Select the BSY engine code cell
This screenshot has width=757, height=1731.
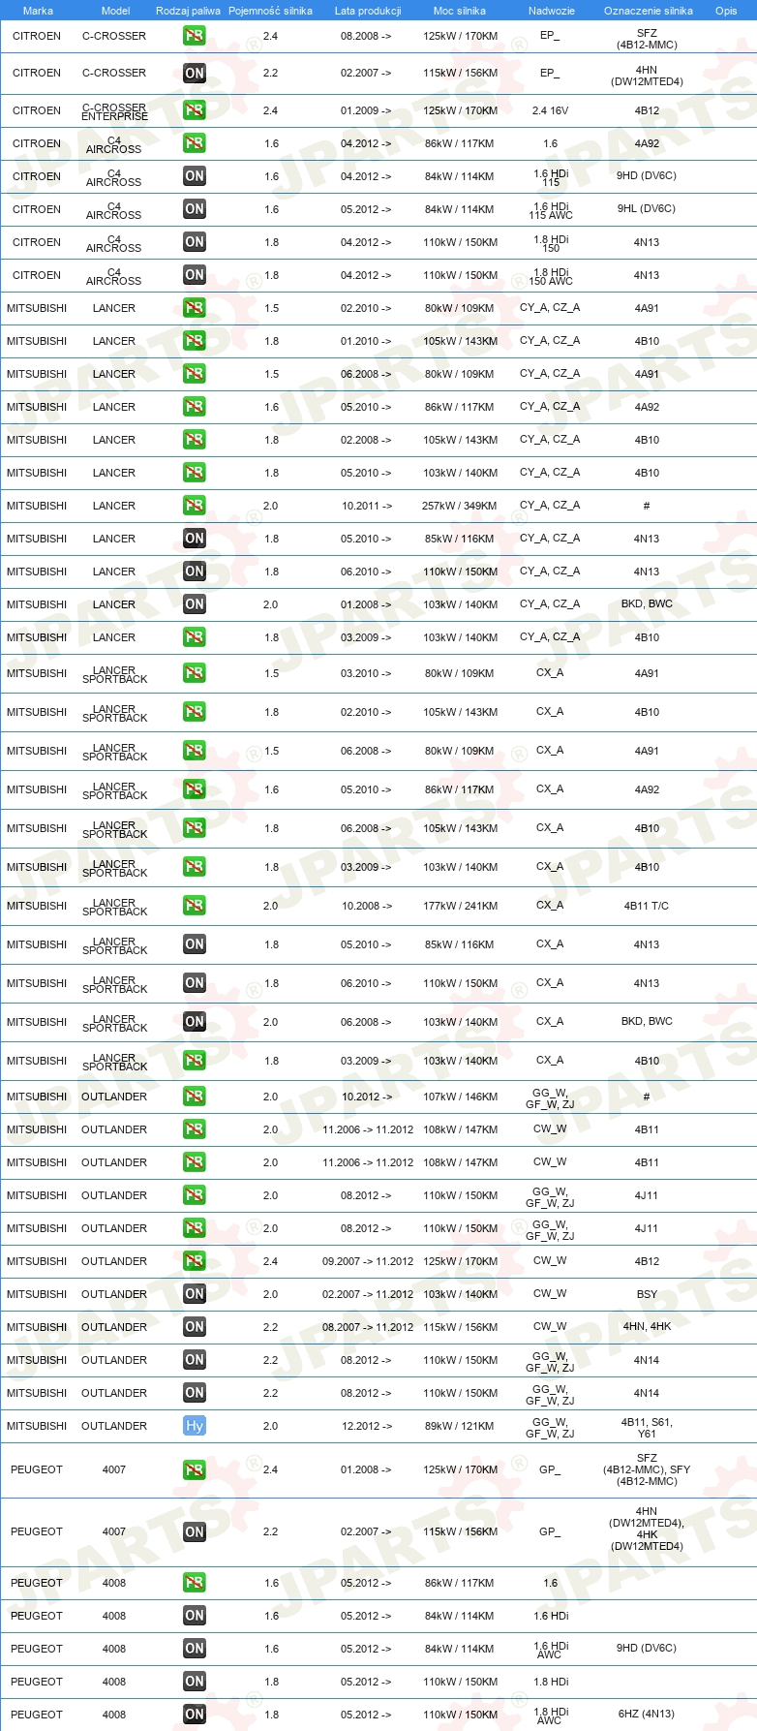pyautogui.click(x=647, y=1294)
